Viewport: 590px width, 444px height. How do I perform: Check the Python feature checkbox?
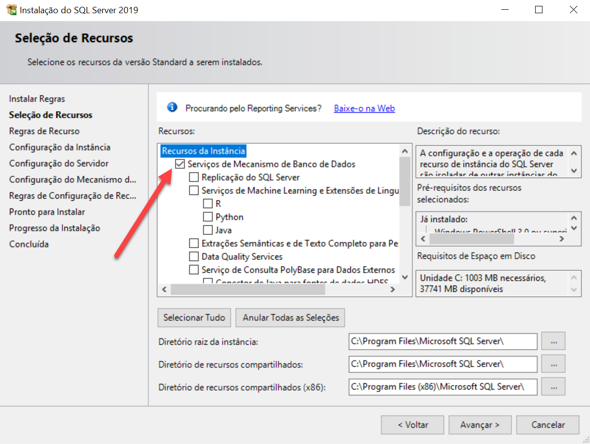click(x=208, y=217)
